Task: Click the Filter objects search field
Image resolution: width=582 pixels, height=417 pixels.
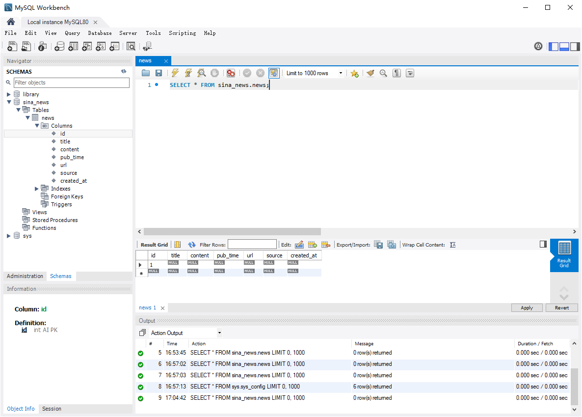Action: pyautogui.click(x=71, y=83)
